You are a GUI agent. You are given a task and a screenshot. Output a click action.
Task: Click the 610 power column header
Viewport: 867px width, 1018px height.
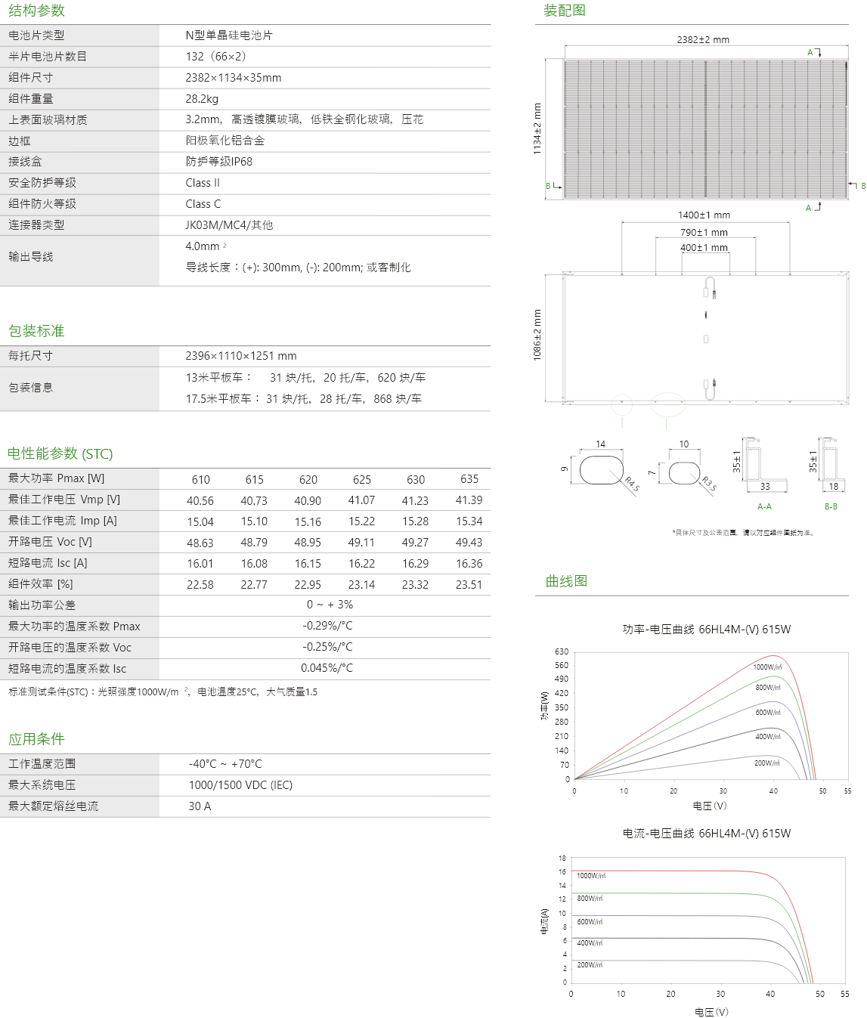pyautogui.click(x=200, y=479)
